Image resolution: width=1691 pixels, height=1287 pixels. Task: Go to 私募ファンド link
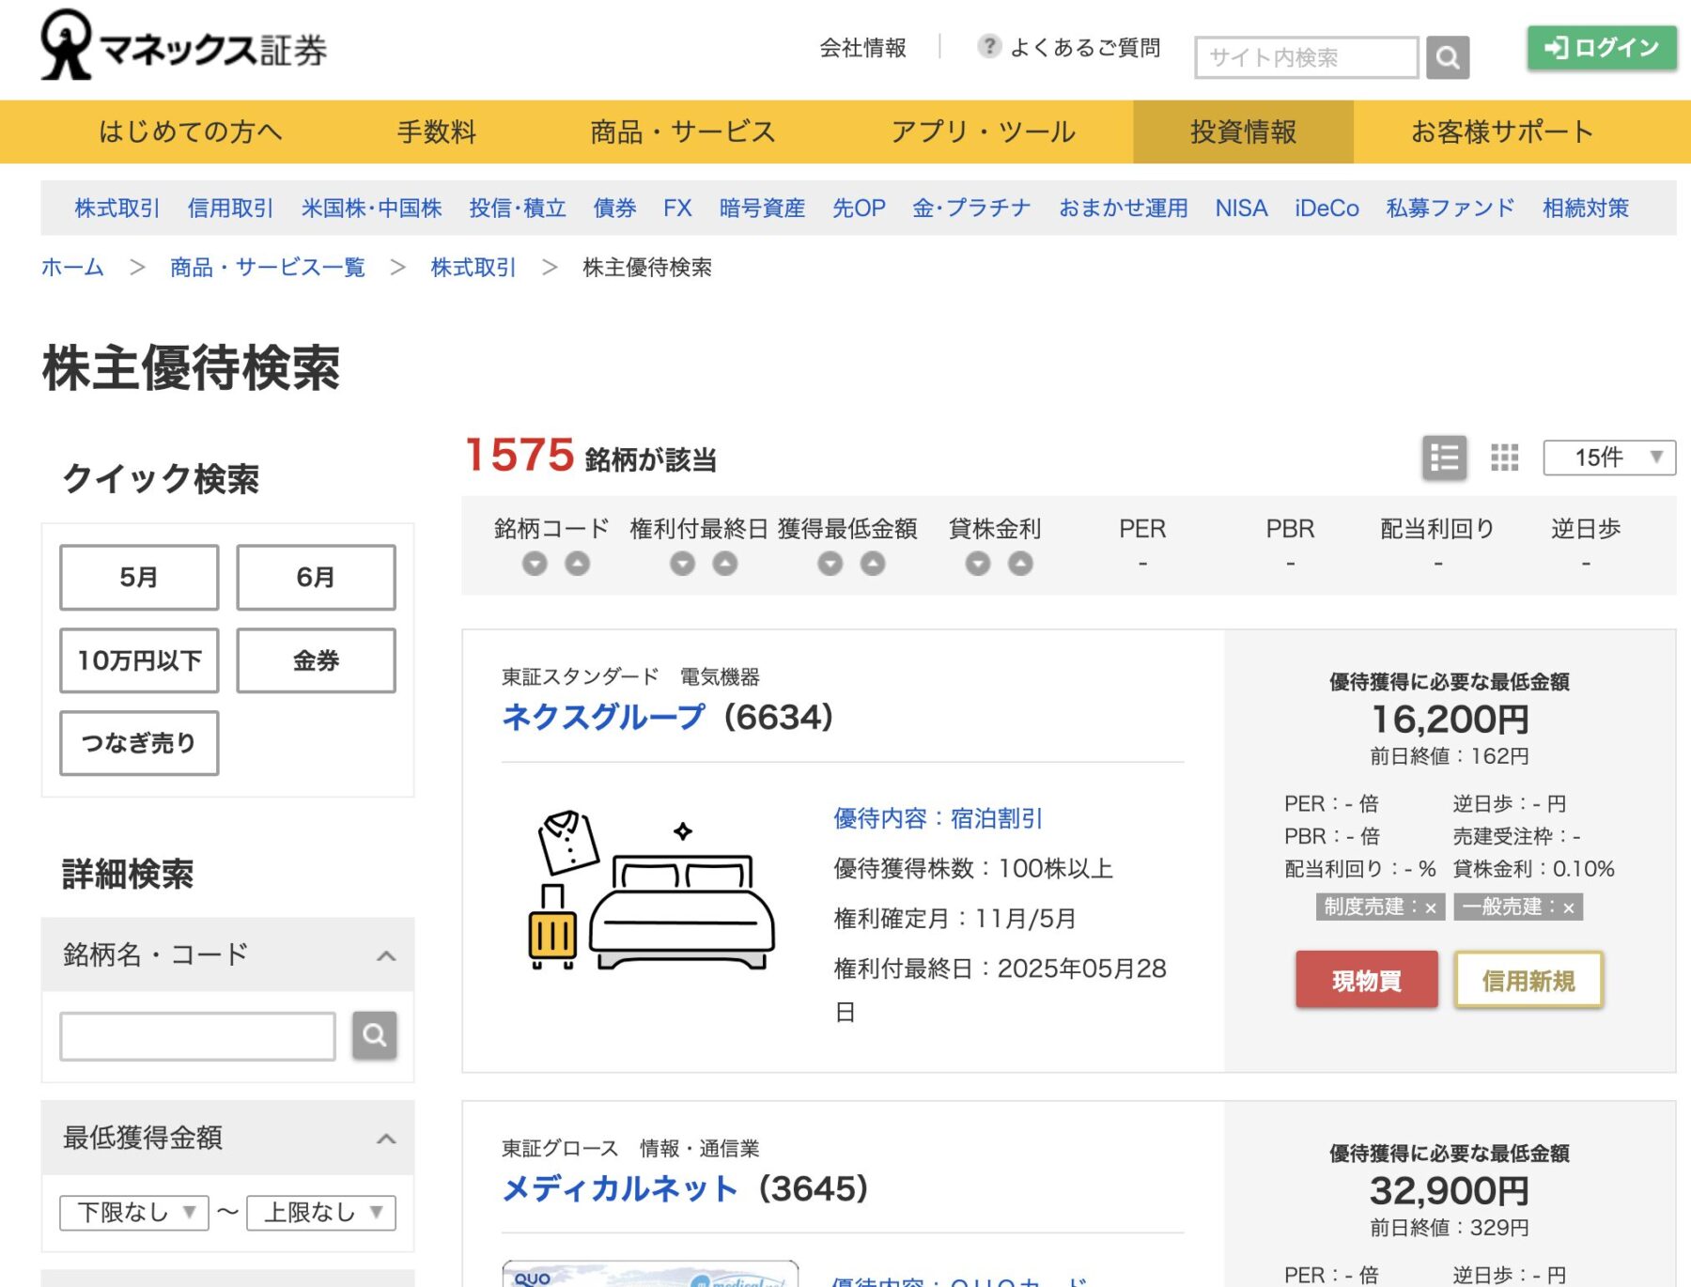pos(1451,208)
